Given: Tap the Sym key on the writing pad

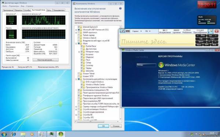Looking at the screenshot, I should pos(206,45).
